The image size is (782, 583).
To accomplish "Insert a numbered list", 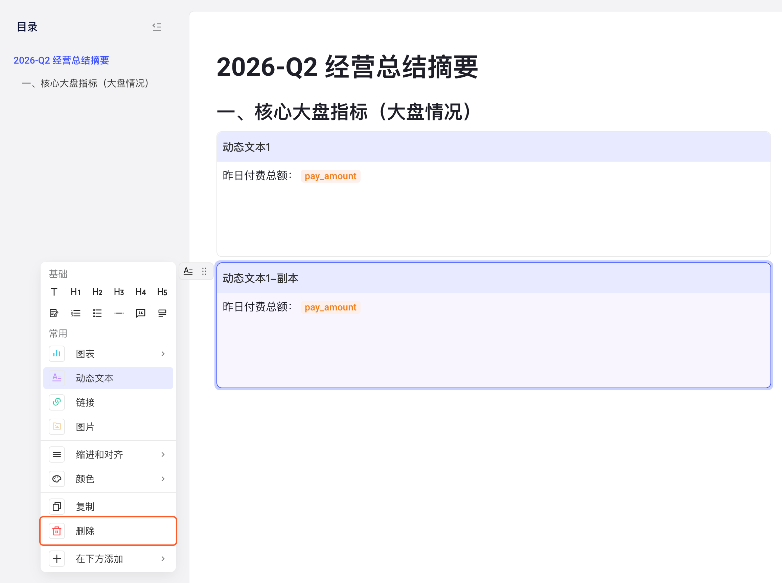I will pyautogui.click(x=75, y=313).
